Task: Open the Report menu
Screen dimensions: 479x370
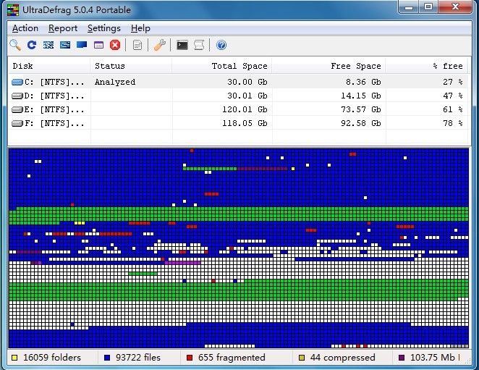Action: tap(63, 28)
